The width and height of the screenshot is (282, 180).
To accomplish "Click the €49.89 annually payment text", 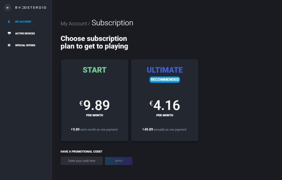I will [x=165, y=129].
